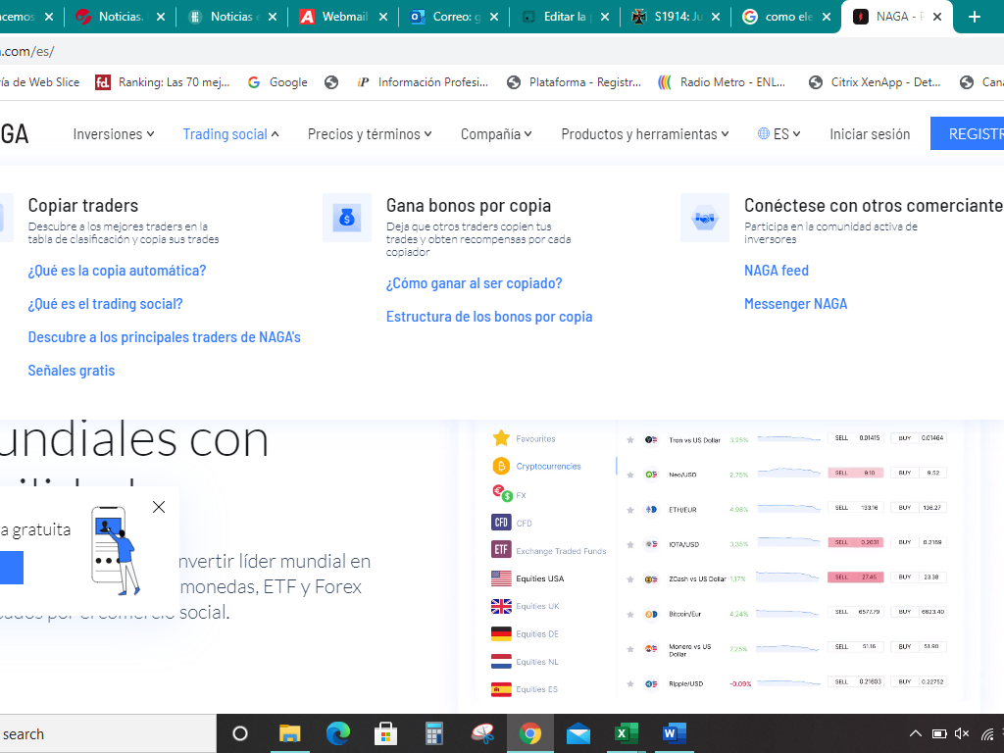Launch Microsoft Edge from the taskbar
Viewport: 1004px width, 753px height.
(x=338, y=733)
